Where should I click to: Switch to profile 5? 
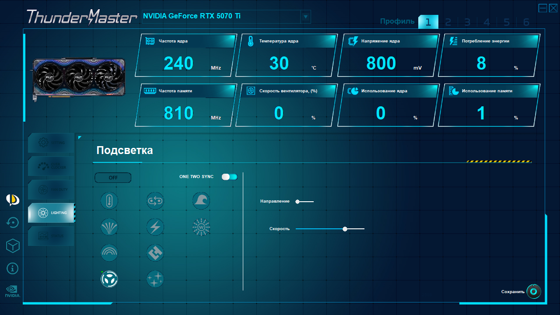point(507,22)
